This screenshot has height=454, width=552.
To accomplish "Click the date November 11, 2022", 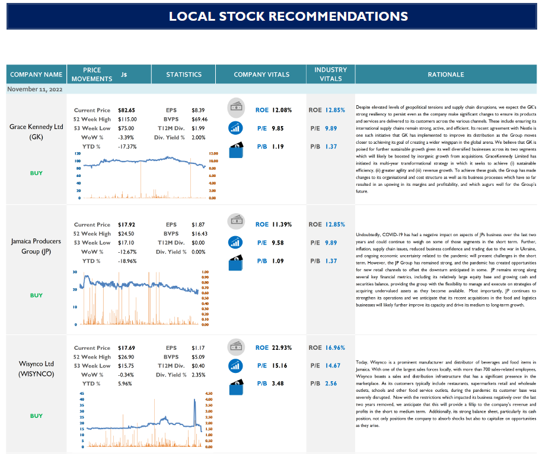I will click(35, 89).
